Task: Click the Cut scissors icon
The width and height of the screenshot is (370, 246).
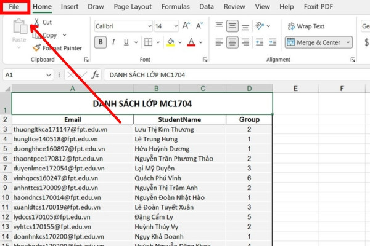Action: tap(36, 22)
